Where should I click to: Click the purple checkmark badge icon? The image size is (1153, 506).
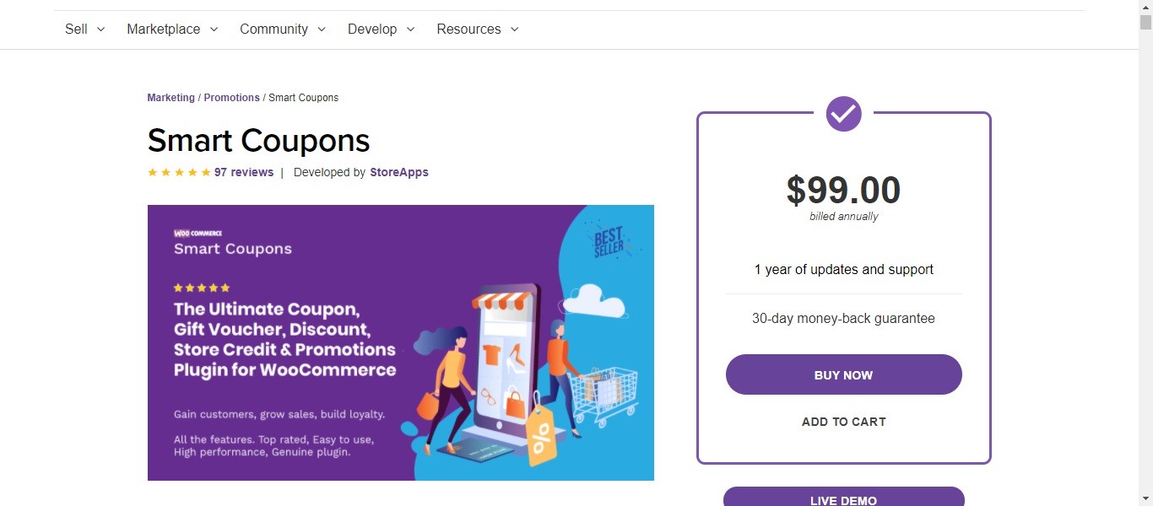point(843,113)
